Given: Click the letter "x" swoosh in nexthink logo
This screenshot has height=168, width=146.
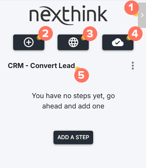Looking at the screenshot, I should click(56, 16).
